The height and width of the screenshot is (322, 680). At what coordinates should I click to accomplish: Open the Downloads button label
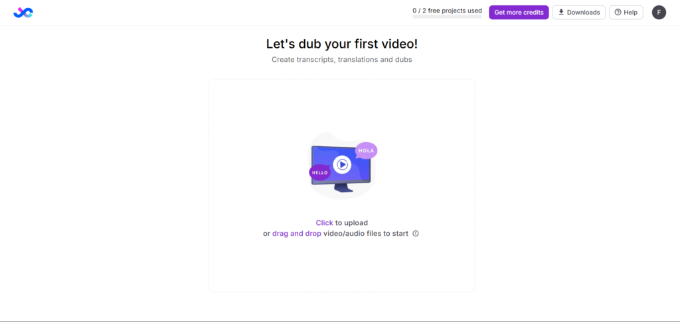[x=583, y=13]
